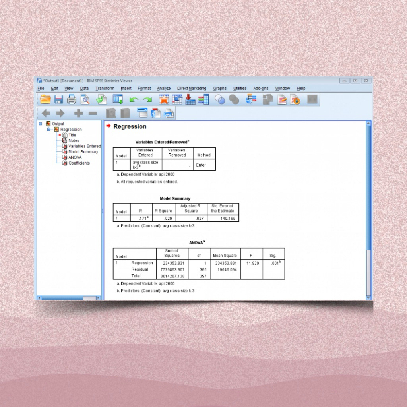Open the View menu
Screen dimensions: 407x407
[x=69, y=89]
